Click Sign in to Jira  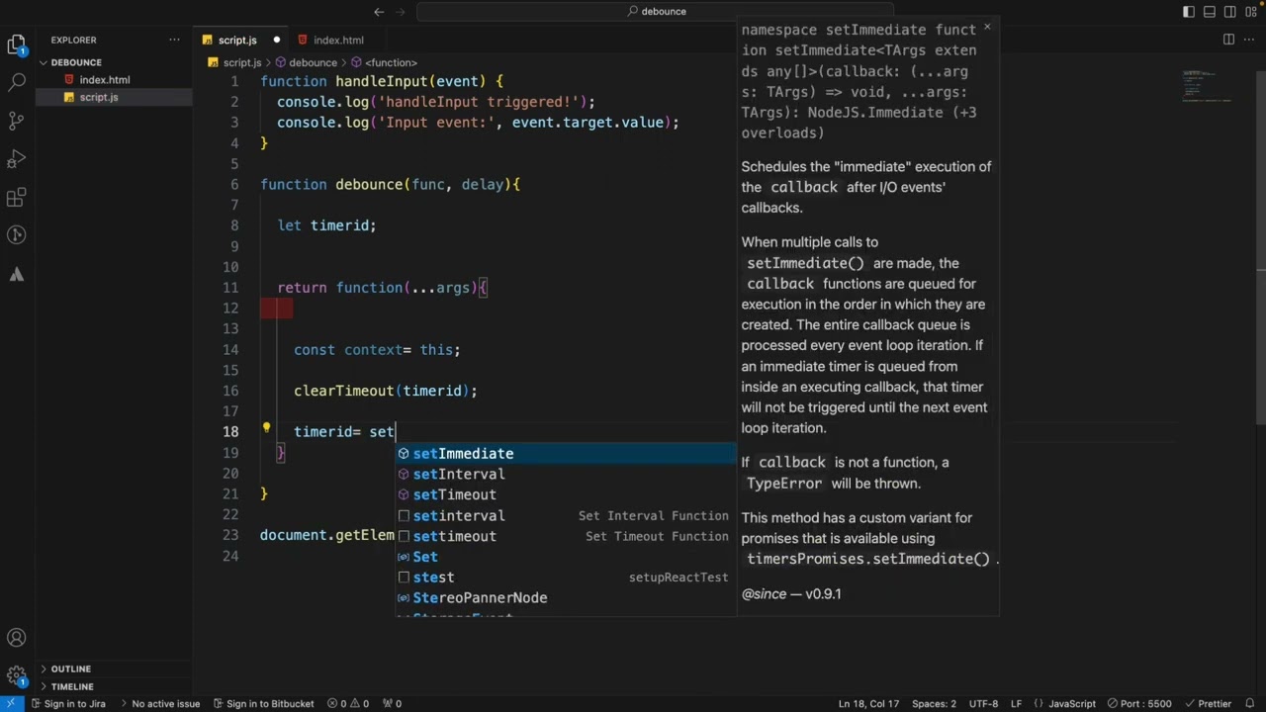point(68,703)
